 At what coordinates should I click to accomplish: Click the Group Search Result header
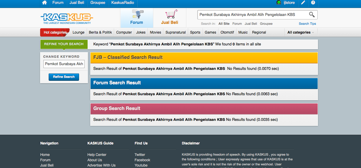coord(204,108)
